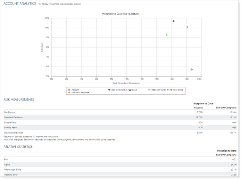Click the Relative Statistics section heading
Image resolution: width=242 pixels, height=180 pixels.
(18, 147)
